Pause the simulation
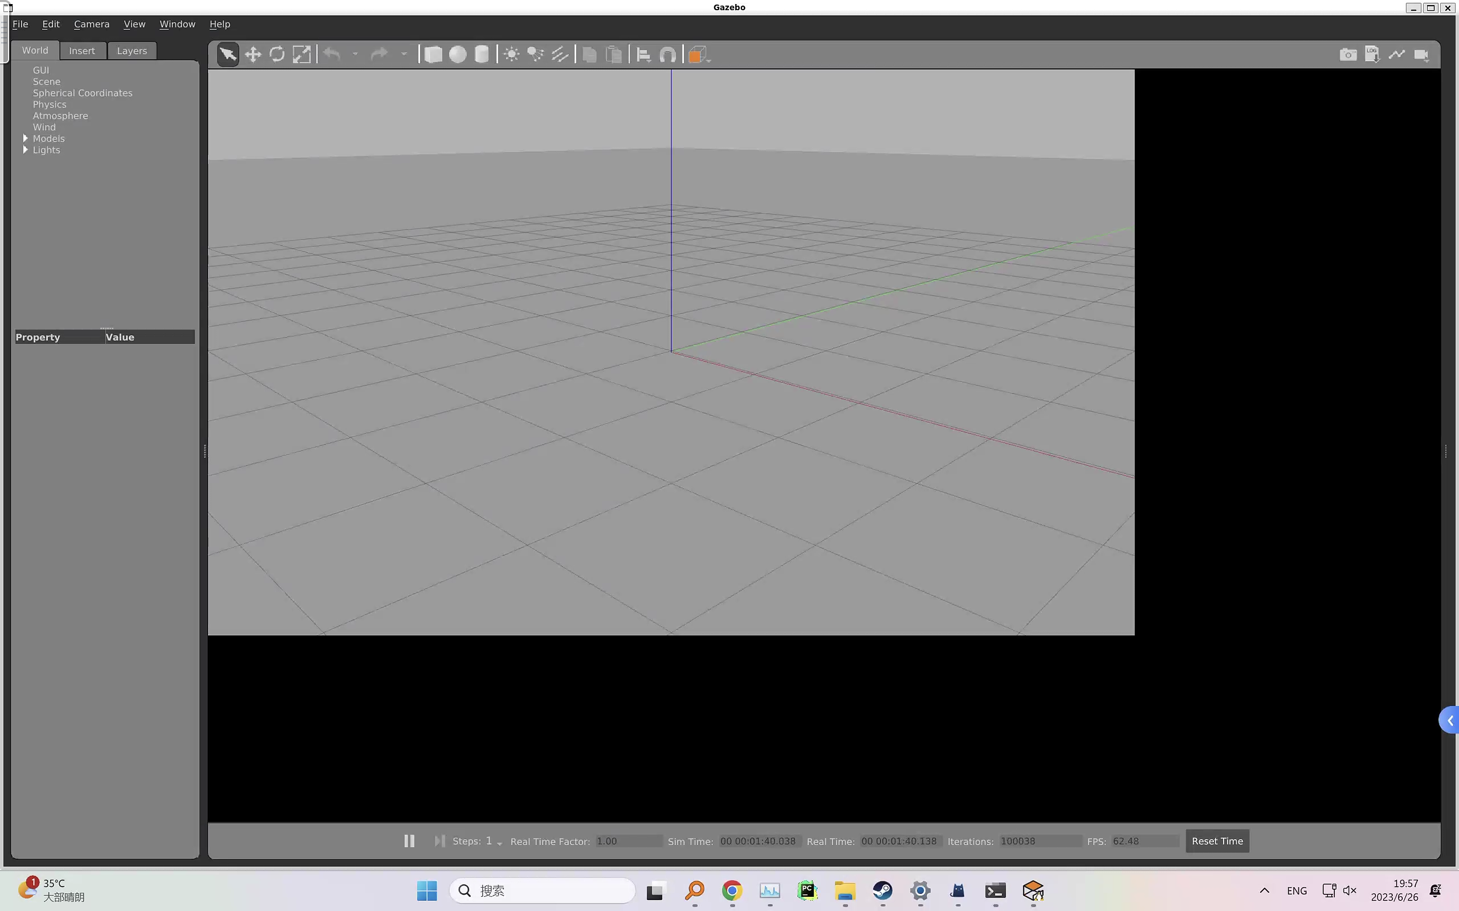The width and height of the screenshot is (1459, 911). 409,841
